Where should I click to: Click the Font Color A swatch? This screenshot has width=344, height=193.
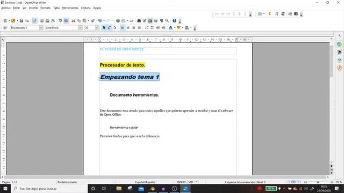[171, 27]
